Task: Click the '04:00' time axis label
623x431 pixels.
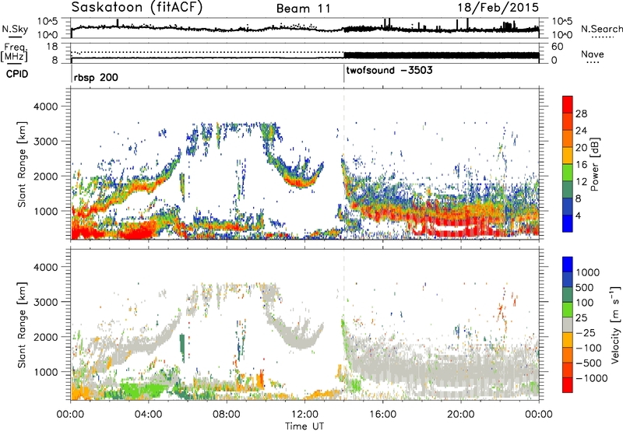Action: click(148, 415)
